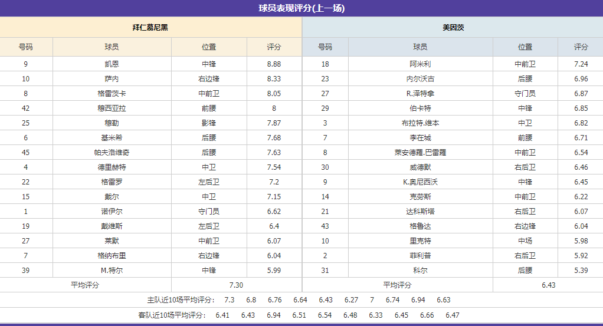The width and height of the screenshot is (603, 326).
Task: Click rating 6.96 for 内尔沃古
Action: pos(581,78)
